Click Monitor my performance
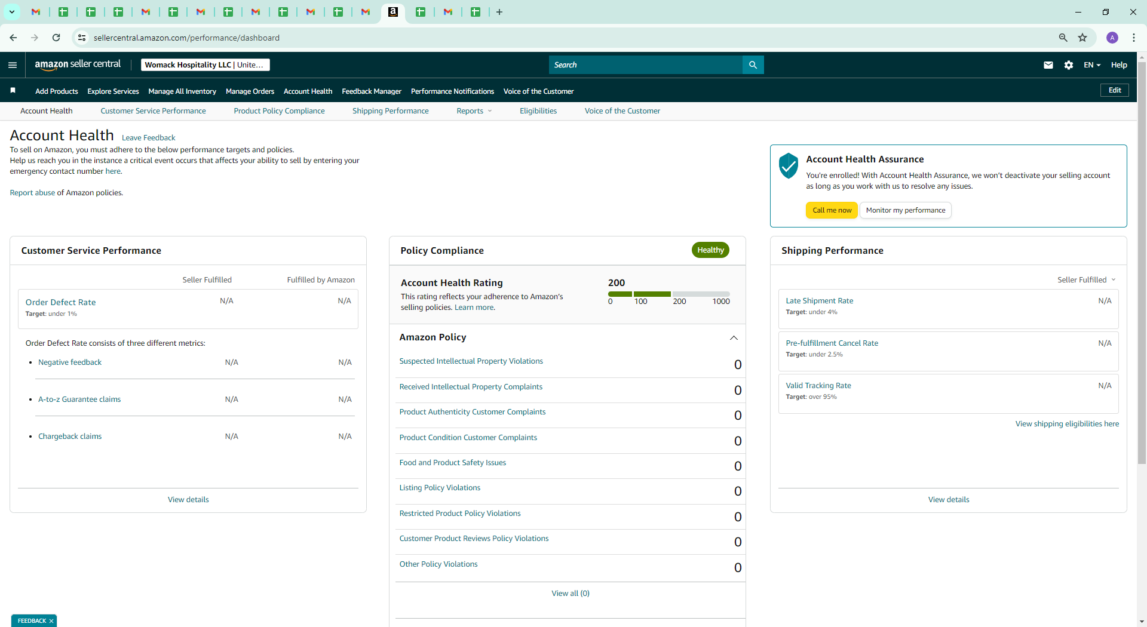This screenshot has width=1147, height=627. point(906,210)
